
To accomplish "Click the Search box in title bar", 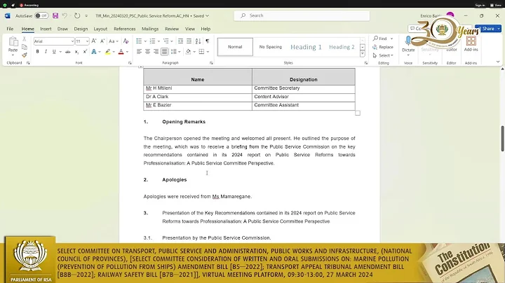I will (302, 15).
